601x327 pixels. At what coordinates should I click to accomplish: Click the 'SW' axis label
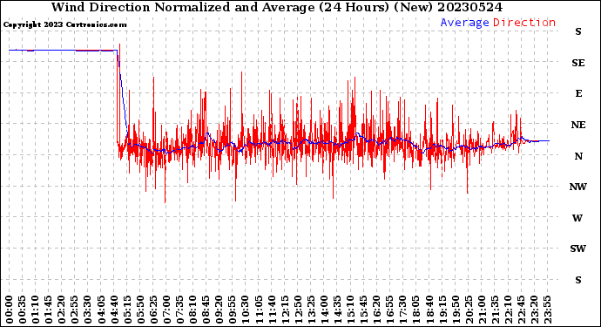(578, 249)
